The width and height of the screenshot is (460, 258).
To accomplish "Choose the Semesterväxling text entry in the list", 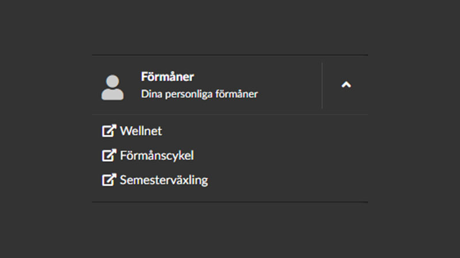I will coord(164,180).
